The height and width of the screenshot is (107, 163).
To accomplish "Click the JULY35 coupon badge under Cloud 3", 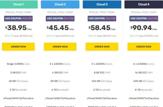I will [102, 18].
